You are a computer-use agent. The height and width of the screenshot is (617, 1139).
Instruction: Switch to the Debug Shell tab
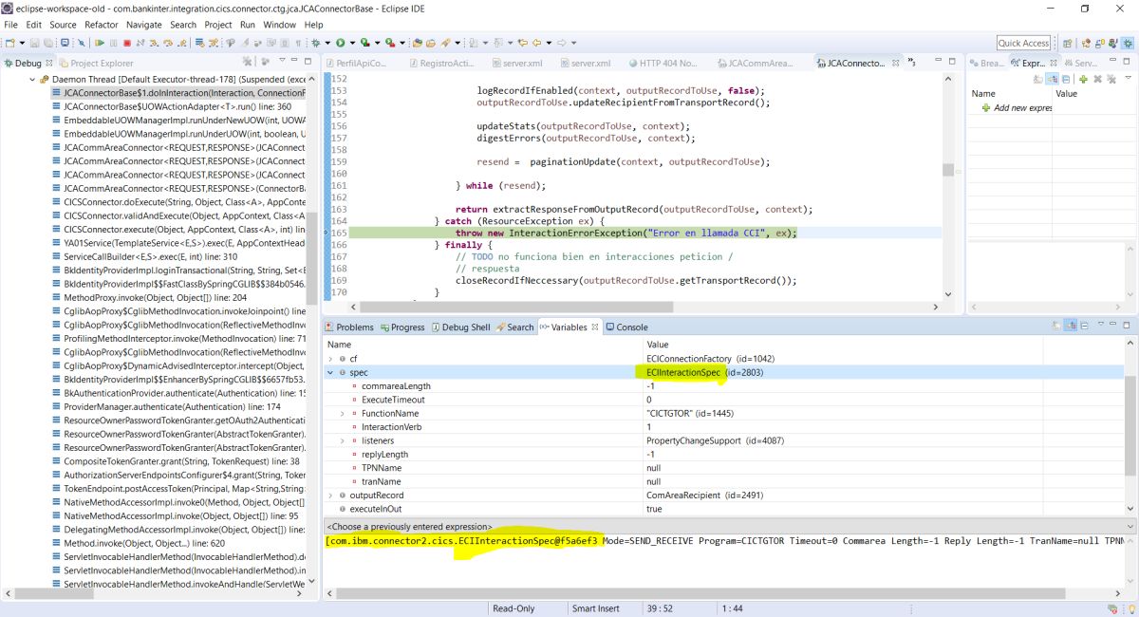coord(459,327)
